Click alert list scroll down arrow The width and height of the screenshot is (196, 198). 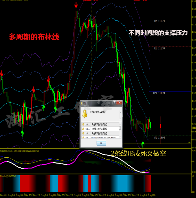tap(120, 137)
